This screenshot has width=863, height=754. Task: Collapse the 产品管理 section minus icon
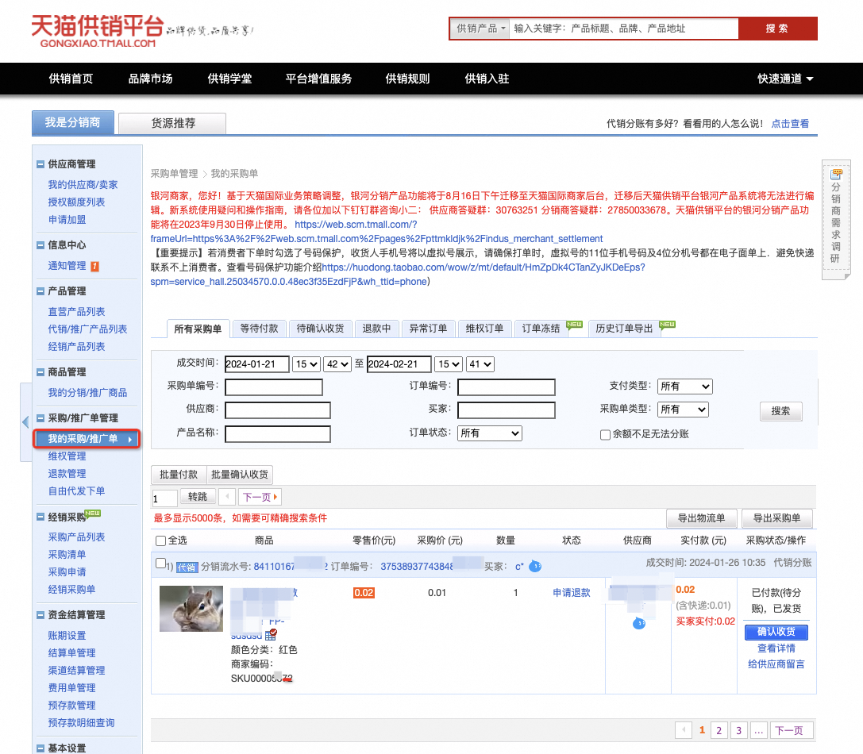pos(40,291)
